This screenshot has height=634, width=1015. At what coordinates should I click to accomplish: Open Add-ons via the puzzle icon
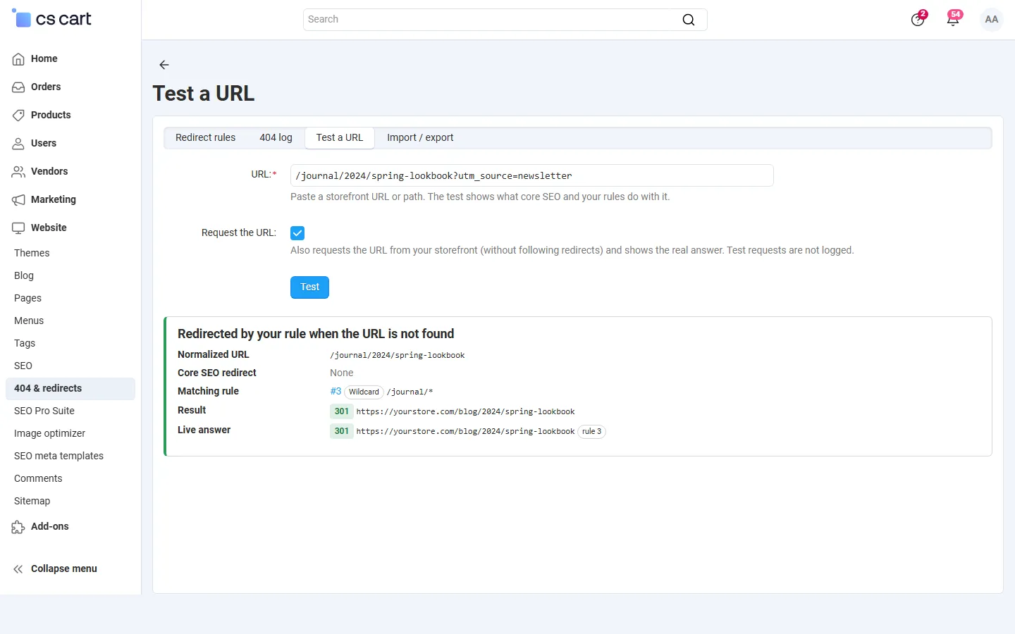click(x=18, y=527)
